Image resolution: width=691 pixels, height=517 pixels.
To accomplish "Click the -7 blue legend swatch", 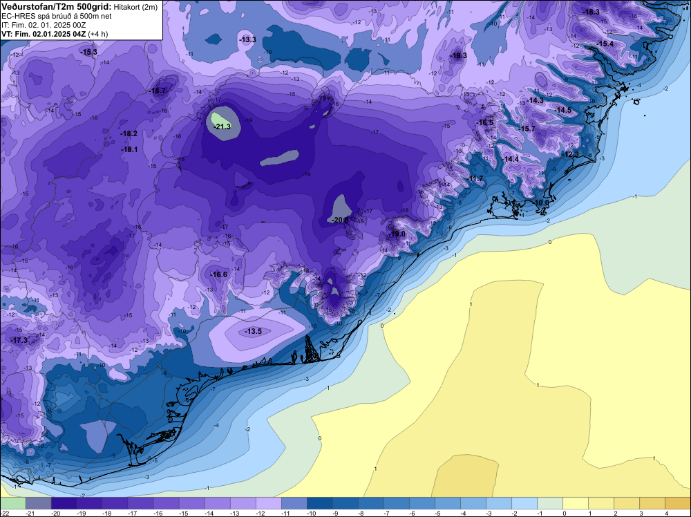I will pos(397,503).
